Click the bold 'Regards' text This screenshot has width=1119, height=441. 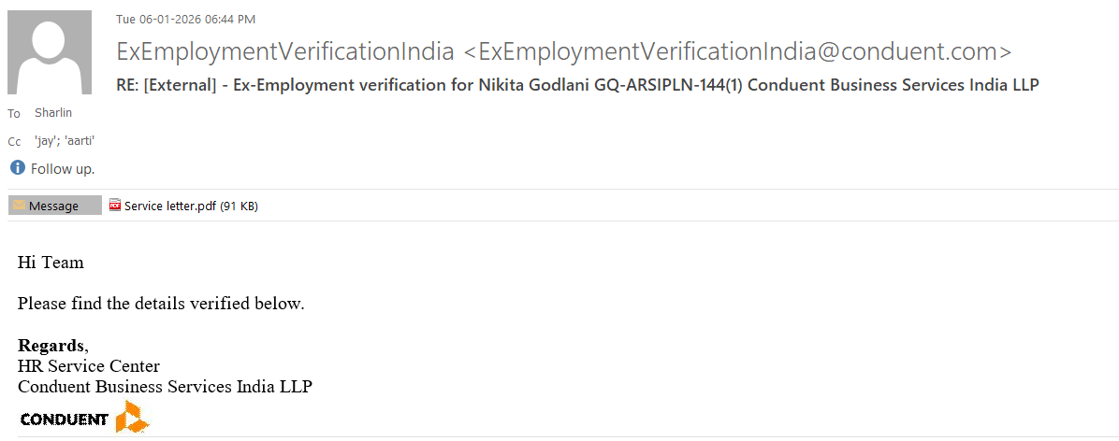click(x=51, y=345)
